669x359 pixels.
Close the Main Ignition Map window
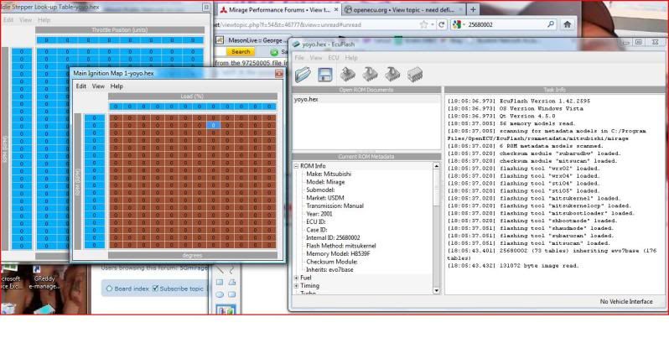(279, 73)
